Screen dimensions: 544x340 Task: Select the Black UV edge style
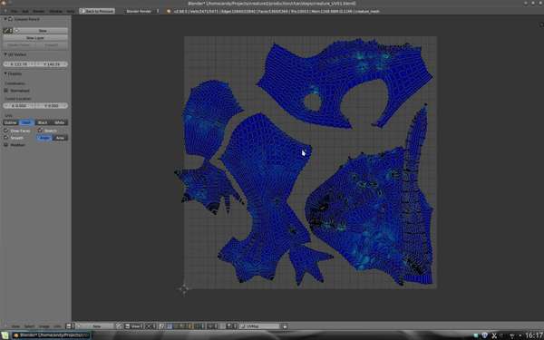click(43, 122)
